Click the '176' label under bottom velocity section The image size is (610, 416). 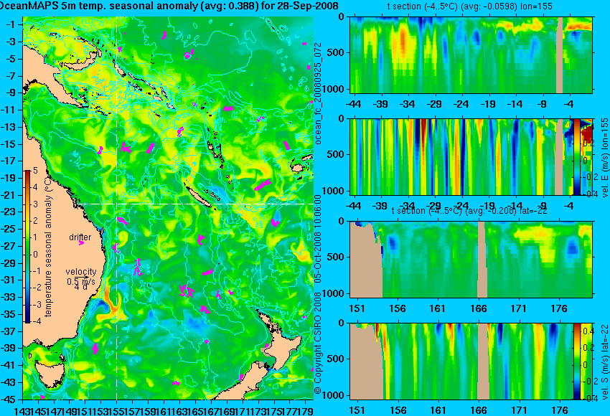[x=559, y=410]
